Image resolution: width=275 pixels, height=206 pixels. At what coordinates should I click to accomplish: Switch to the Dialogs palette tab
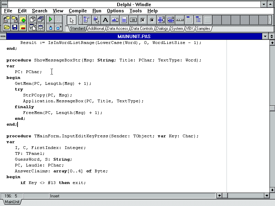point(162,28)
